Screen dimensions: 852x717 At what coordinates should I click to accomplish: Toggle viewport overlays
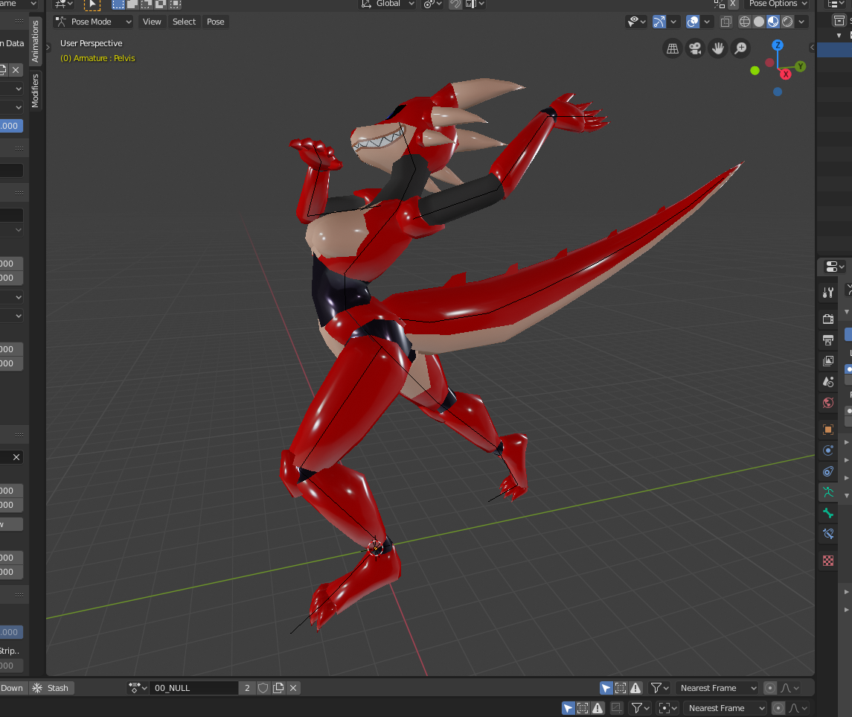pos(692,22)
